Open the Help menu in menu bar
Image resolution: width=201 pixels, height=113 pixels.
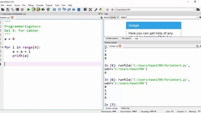(x=70, y=5)
